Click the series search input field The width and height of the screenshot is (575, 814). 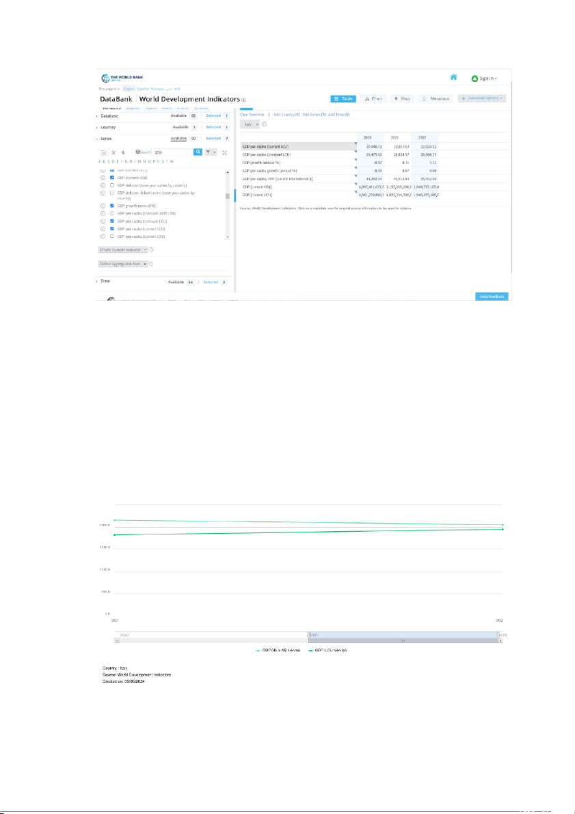174,152
